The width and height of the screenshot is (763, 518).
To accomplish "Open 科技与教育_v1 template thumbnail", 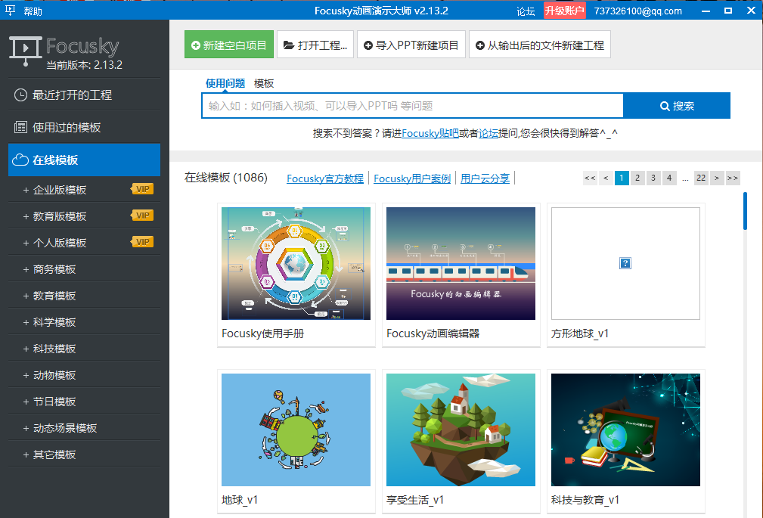I will [x=626, y=430].
